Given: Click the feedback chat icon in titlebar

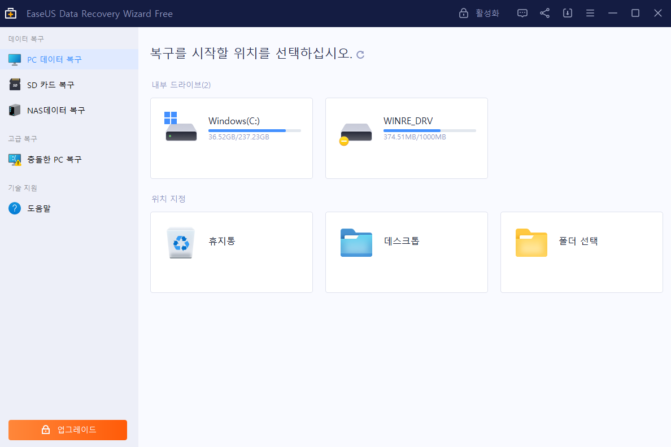Looking at the screenshot, I should [x=522, y=12].
